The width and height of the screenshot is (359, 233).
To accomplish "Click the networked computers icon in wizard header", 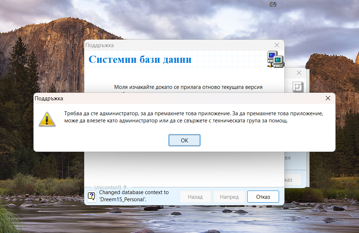I will click(275, 59).
